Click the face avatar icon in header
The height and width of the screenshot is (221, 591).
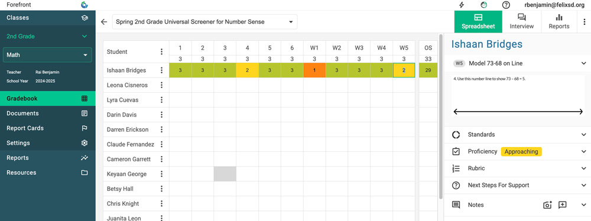coord(484,5)
